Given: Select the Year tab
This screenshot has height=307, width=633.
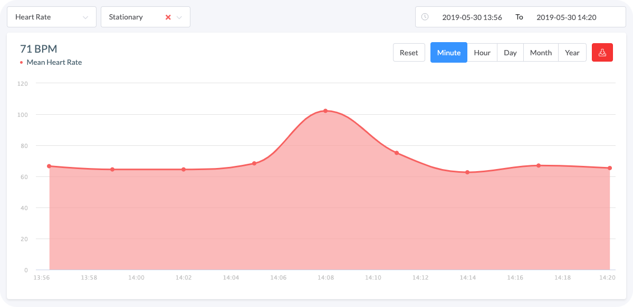Looking at the screenshot, I should click(x=572, y=52).
